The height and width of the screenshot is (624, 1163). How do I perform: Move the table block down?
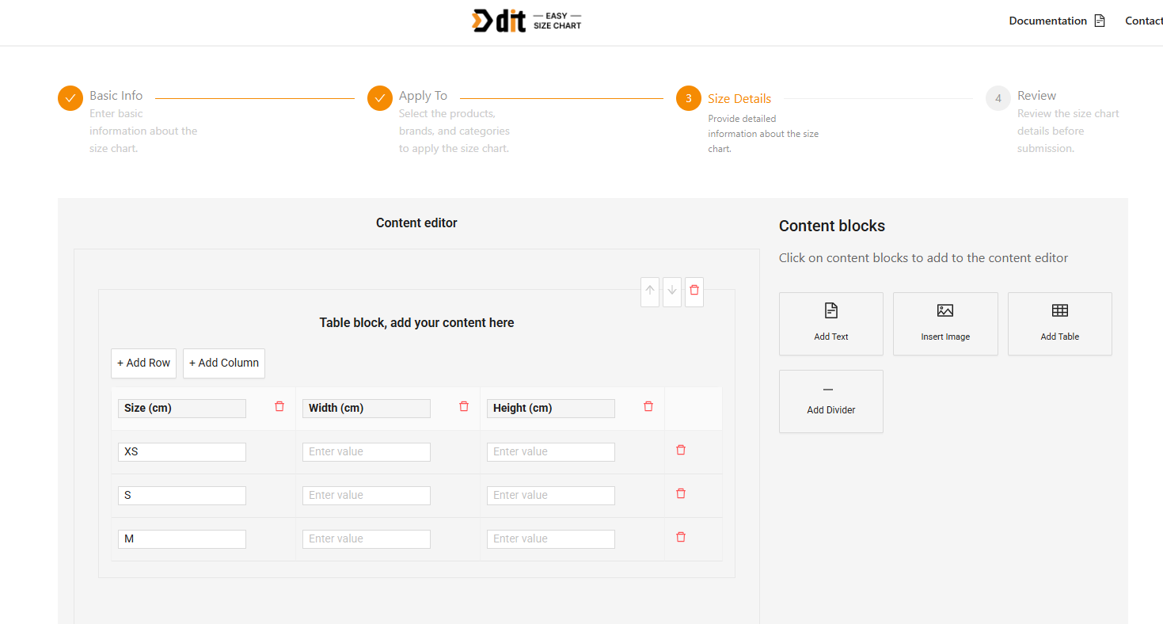[x=672, y=291]
